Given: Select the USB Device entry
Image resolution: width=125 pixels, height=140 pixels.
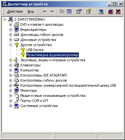Looking at the screenshot, I should pyautogui.click(x=35, y=50).
